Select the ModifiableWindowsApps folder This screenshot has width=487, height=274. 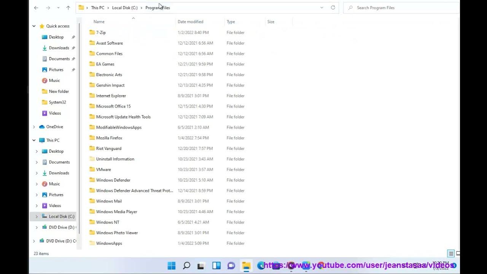119,127
